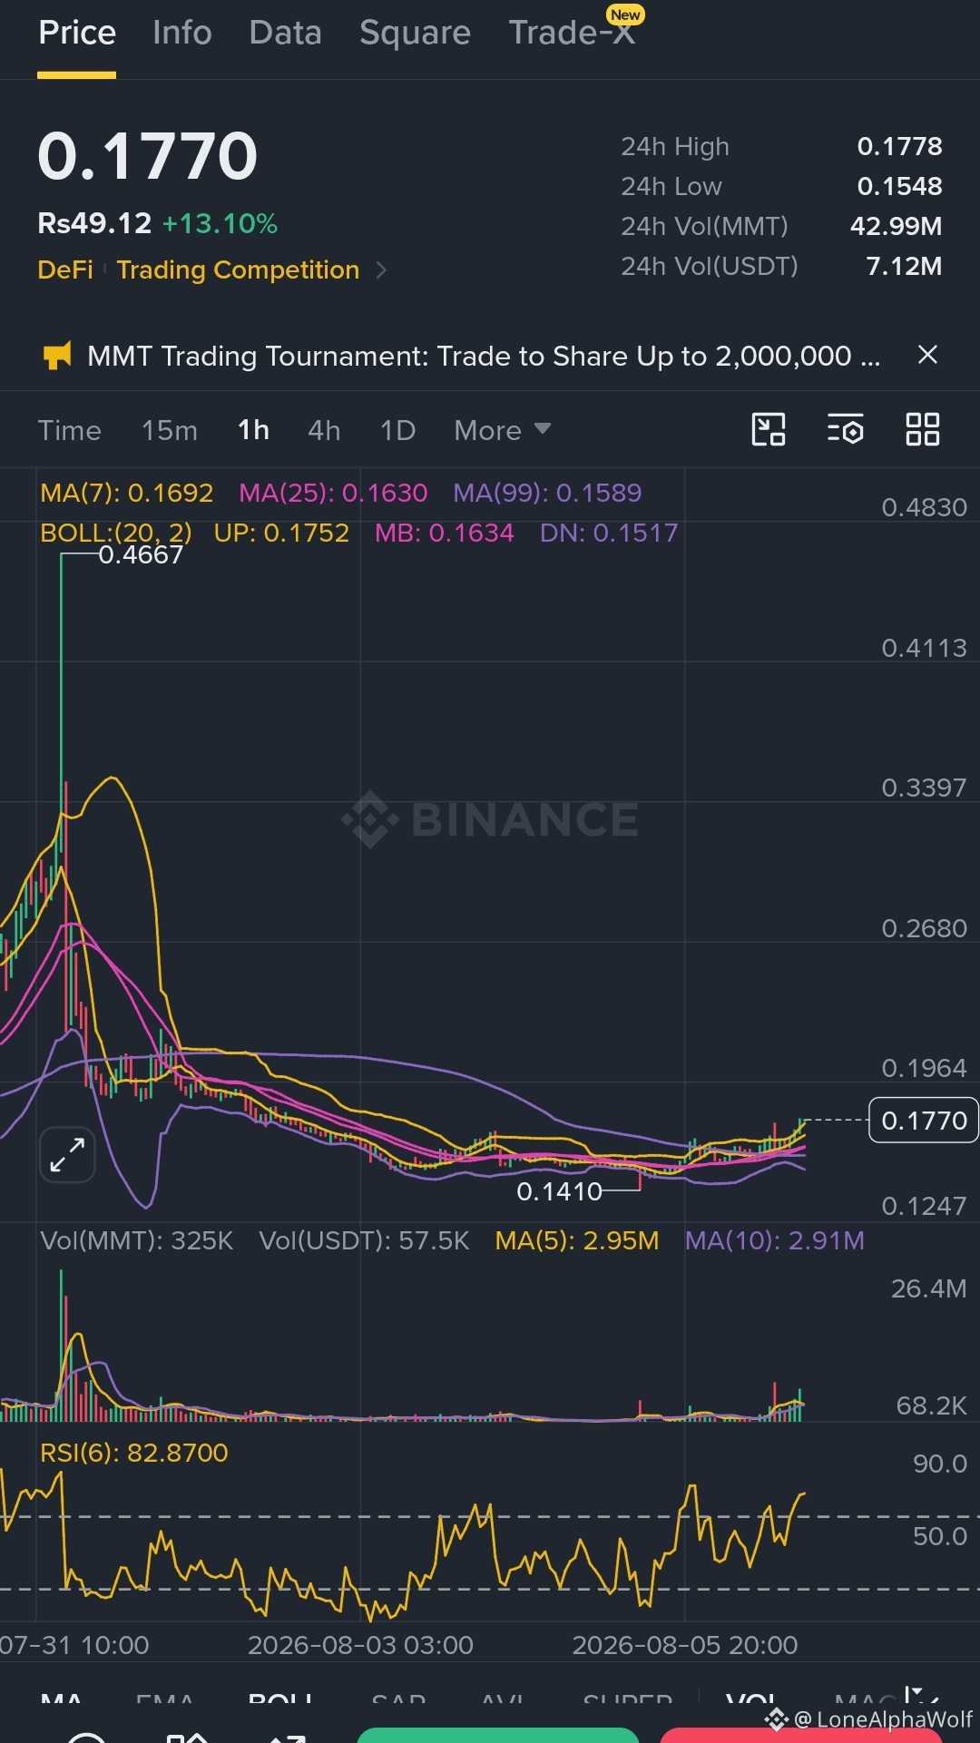Image resolution: width=980 pixels, height=1743 pixels.
Task: Tap the megaphone announcement icon
Action: pos(57,356)
